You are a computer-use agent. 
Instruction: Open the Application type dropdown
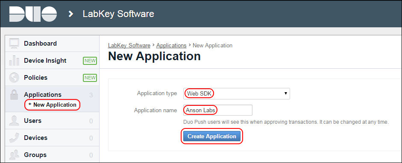pyautogui.click(x=237, y=93)
